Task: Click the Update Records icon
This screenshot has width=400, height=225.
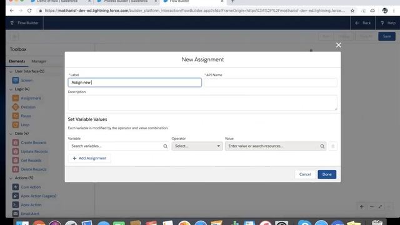Action: coord(16,151)
